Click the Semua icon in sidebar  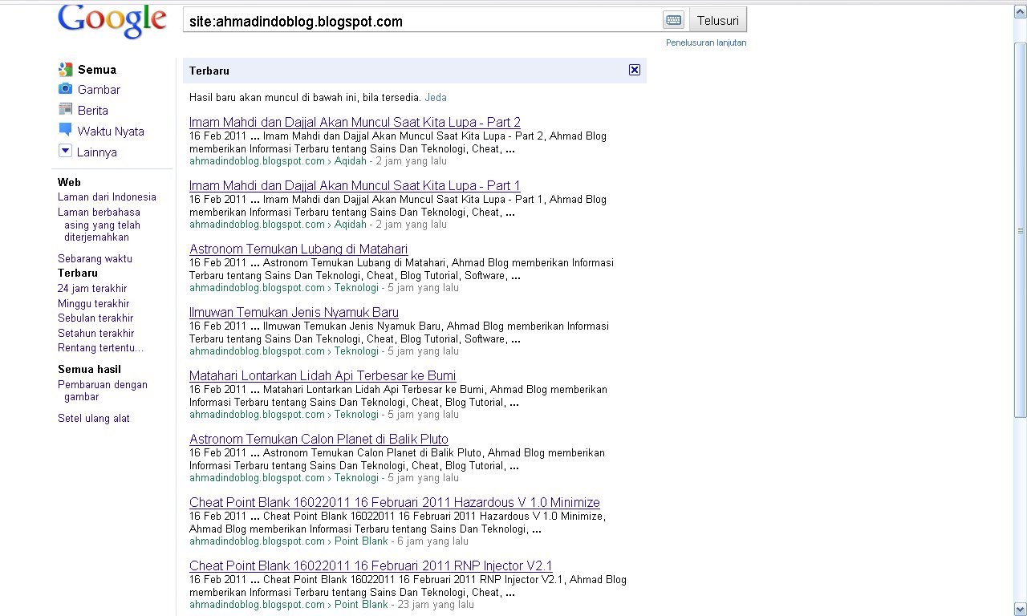click(65, 69)
